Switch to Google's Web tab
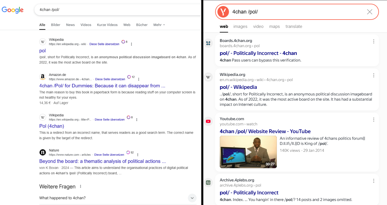 [127, 25]
